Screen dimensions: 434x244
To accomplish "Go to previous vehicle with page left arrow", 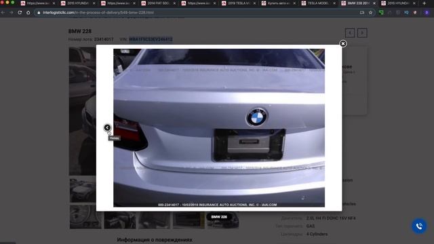I will [350, 33].
